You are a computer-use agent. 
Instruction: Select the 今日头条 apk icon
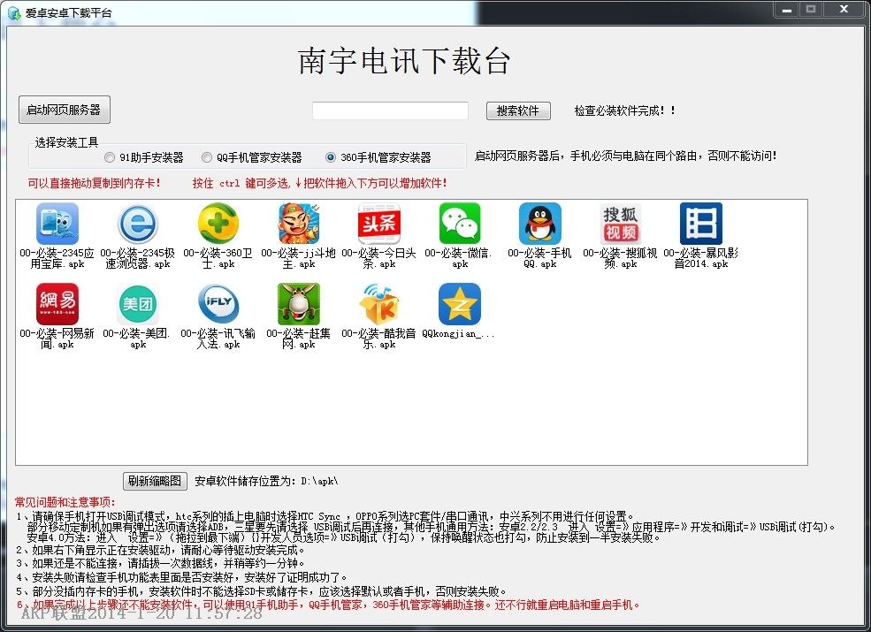click(379, 224)
